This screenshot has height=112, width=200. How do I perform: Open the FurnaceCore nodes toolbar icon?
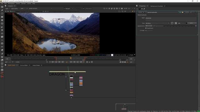coord(2,60)
